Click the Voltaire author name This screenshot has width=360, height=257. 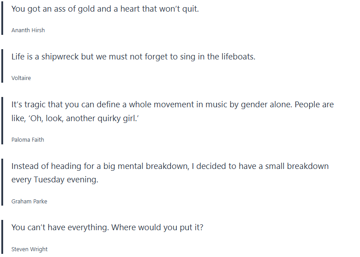click(21, 78)
